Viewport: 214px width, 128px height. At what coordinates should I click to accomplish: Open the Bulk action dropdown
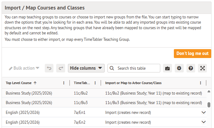coord(24,68)
